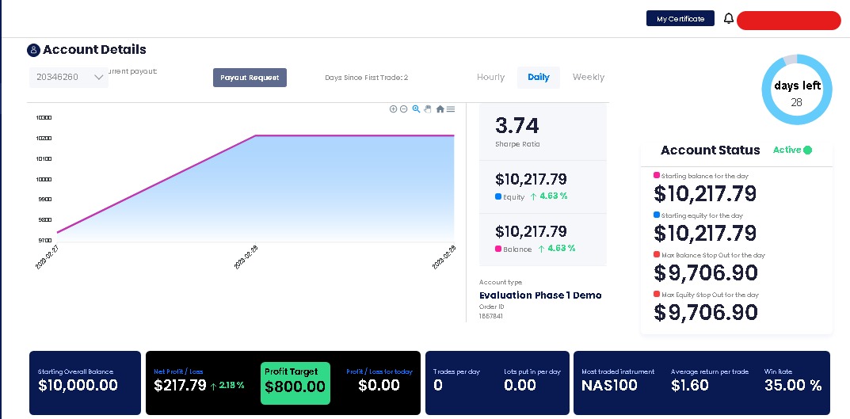Open My Certificate button

(680, 18)
